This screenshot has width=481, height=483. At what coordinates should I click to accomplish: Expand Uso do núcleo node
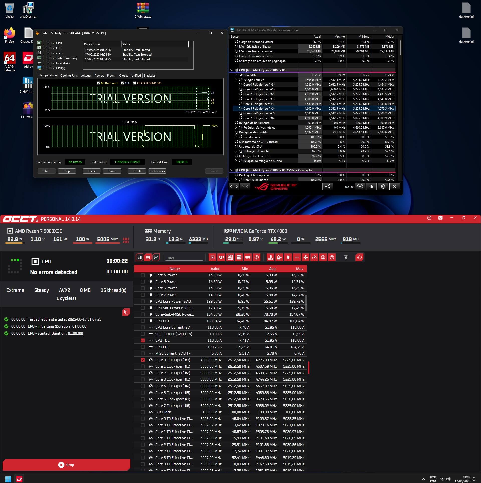(x=236, y=137)
